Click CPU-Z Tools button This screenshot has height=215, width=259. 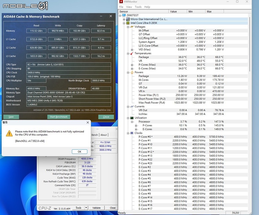pos(78,208)
